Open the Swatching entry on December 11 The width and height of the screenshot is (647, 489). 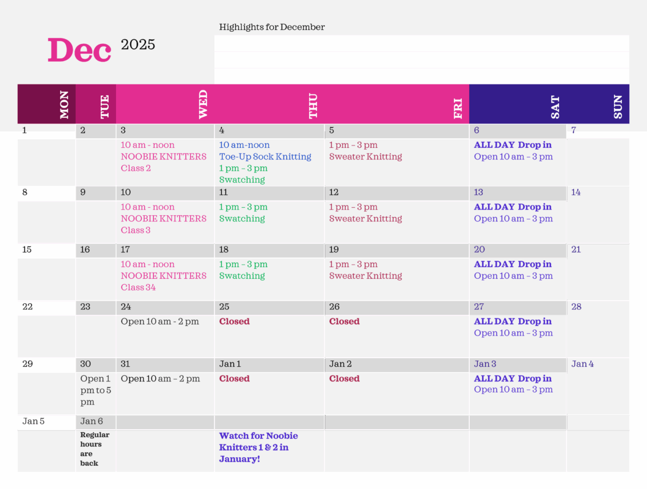click(242, 218)
